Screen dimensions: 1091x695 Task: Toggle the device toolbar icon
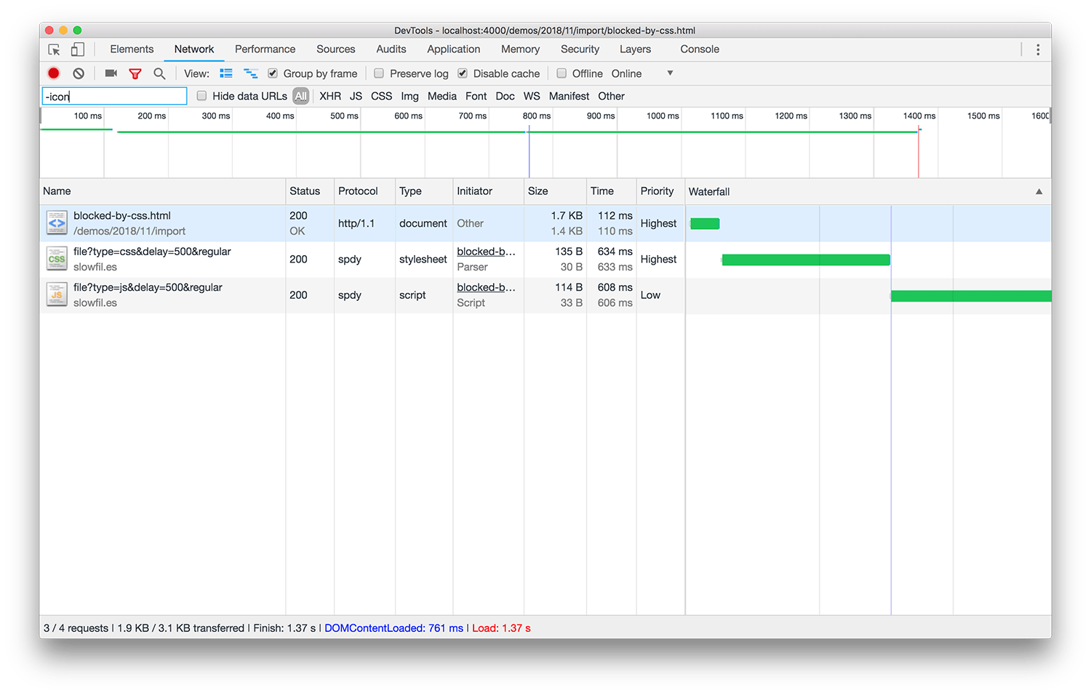(x=77, y=49)
